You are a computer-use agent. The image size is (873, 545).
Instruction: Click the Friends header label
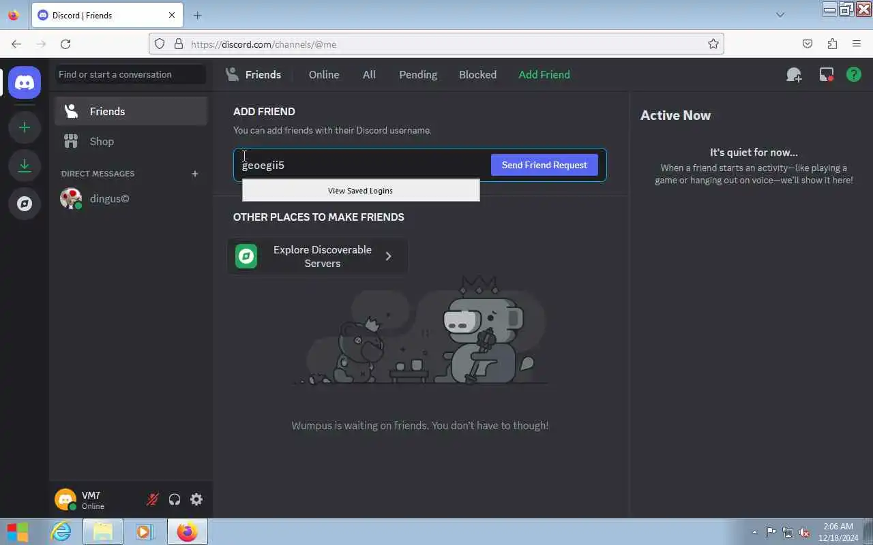pos(263,75)
